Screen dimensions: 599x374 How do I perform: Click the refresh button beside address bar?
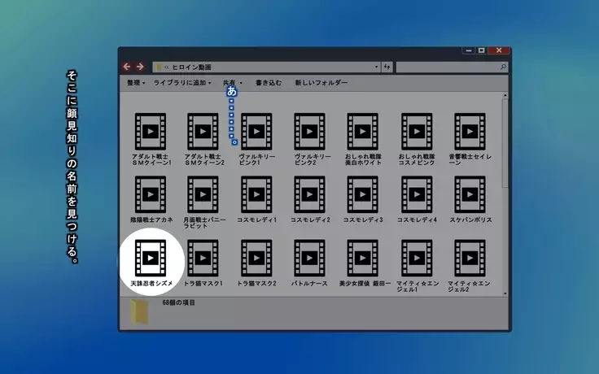click(387, 67)
